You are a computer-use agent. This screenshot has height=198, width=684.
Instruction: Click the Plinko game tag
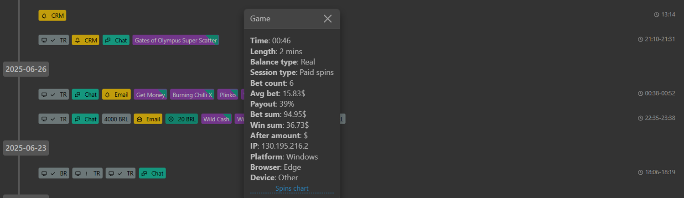tap(228, 94)
